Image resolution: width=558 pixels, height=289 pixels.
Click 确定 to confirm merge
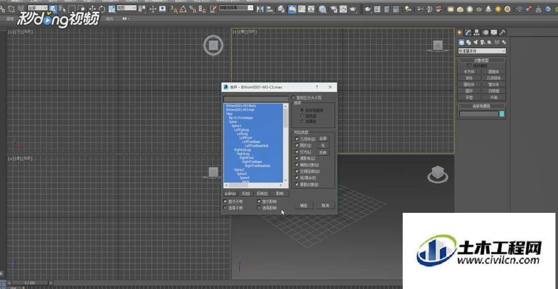click(x=304, y=206)
